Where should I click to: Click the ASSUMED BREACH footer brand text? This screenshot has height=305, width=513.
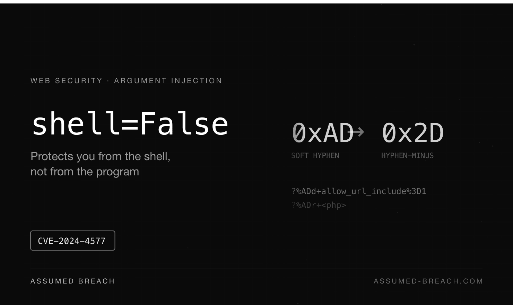tap(72, 281)
